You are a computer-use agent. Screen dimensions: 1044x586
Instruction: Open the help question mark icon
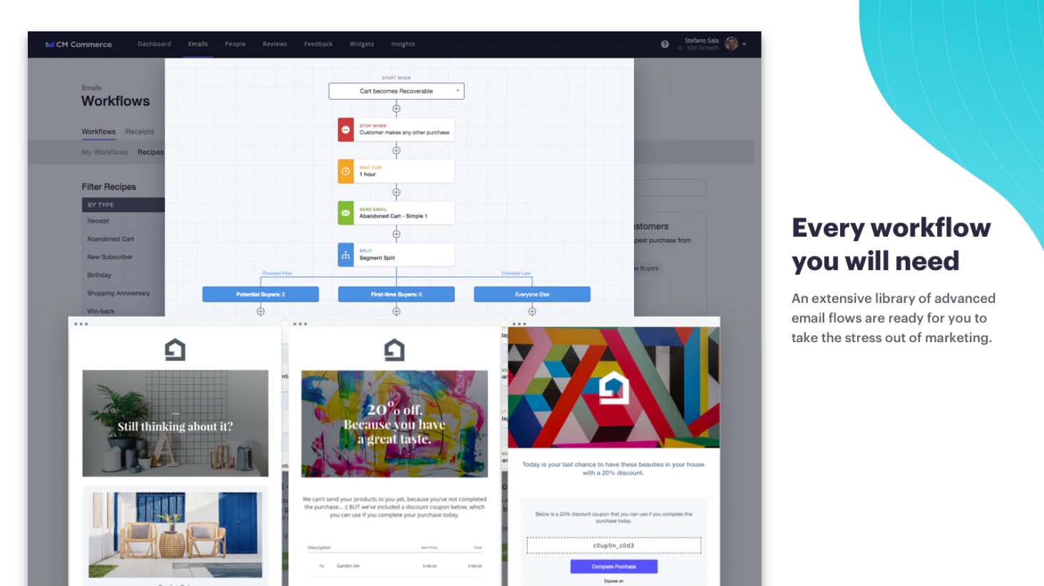665,44
